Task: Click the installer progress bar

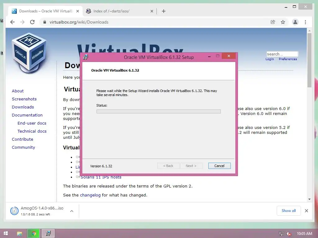Action: tap(159, 112)
